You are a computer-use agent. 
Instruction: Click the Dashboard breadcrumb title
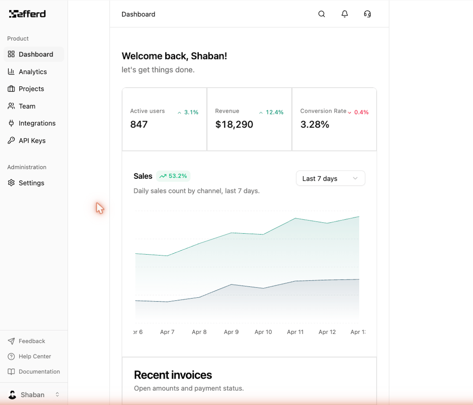138,14
